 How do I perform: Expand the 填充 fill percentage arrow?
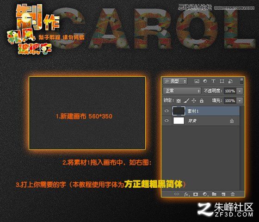[240, 101]
